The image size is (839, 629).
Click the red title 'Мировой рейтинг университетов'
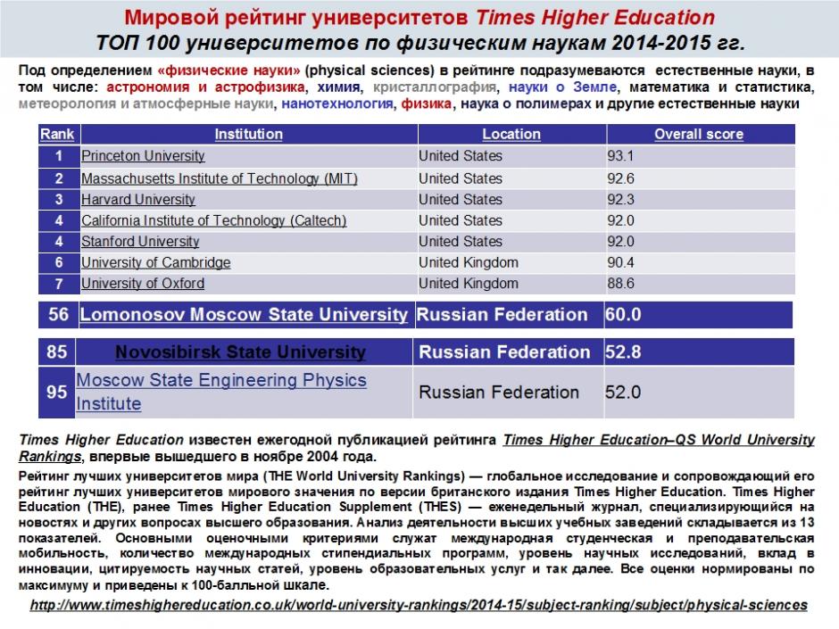point(296,18)
